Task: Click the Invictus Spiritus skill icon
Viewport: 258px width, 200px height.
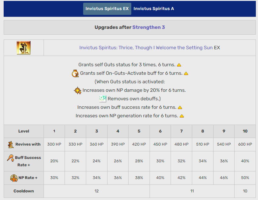Action: pyautogui.click(x=23, y=48)
